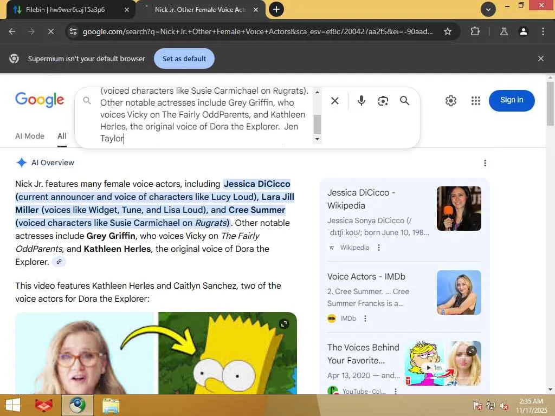Bookmark this page with the star
This screenshot has height=416, width=555.
447,31
